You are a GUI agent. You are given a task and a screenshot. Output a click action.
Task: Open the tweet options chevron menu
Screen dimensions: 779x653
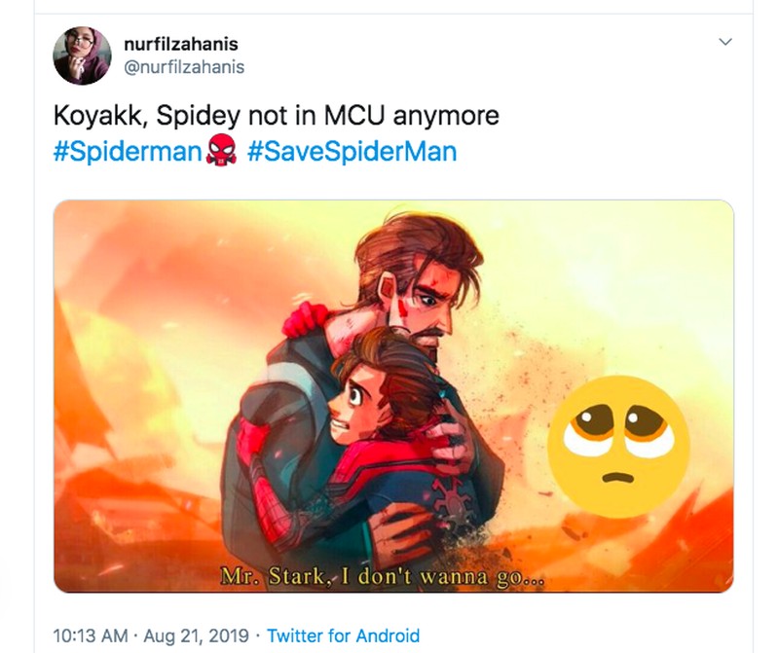723,43
